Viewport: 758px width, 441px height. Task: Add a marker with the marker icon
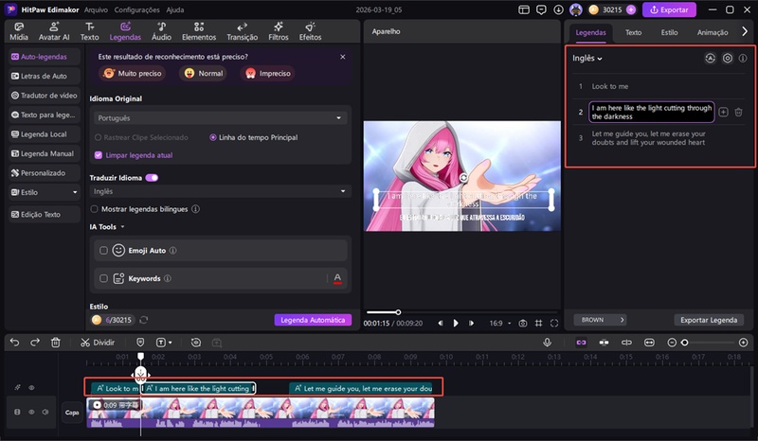140,343
